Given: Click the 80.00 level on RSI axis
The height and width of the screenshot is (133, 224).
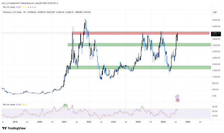Looking at the screenshot, I should pyautogui.click(x=215, y=107).
